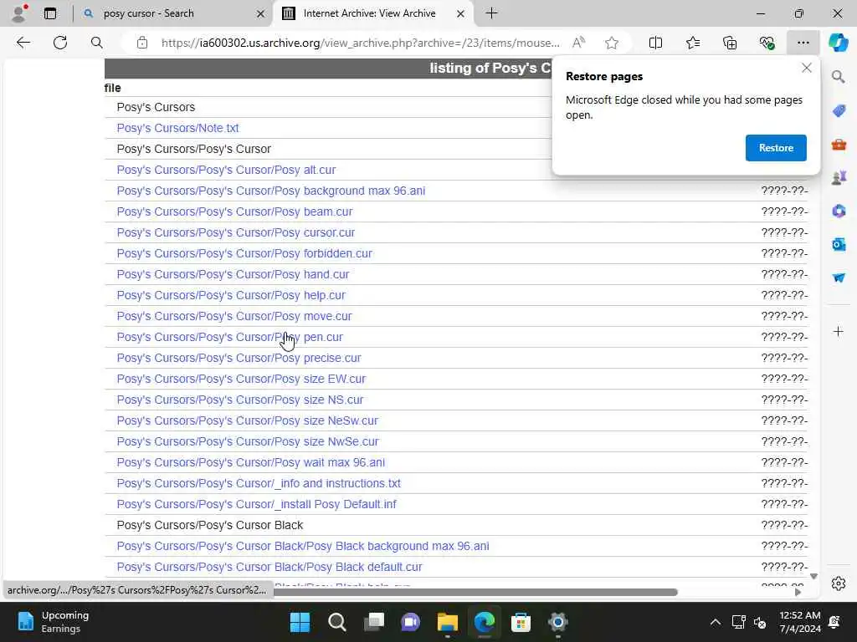Open Posy precise.cur link
This screenshot has width=857, height=642.
(239, 358)
